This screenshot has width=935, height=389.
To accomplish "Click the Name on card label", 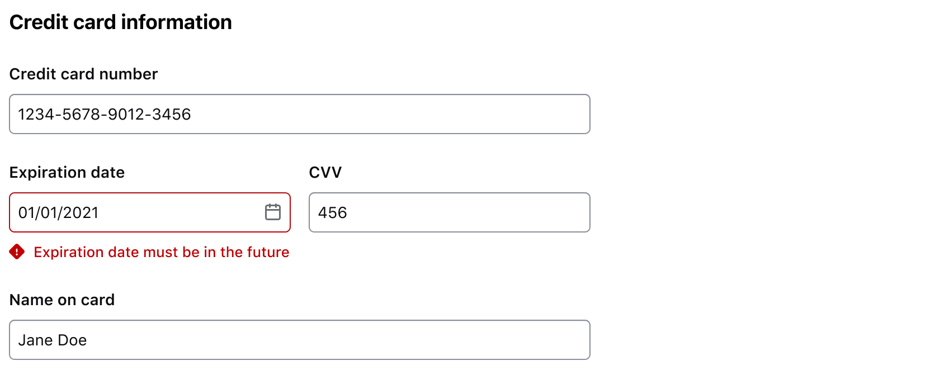I will click(62, 300).
